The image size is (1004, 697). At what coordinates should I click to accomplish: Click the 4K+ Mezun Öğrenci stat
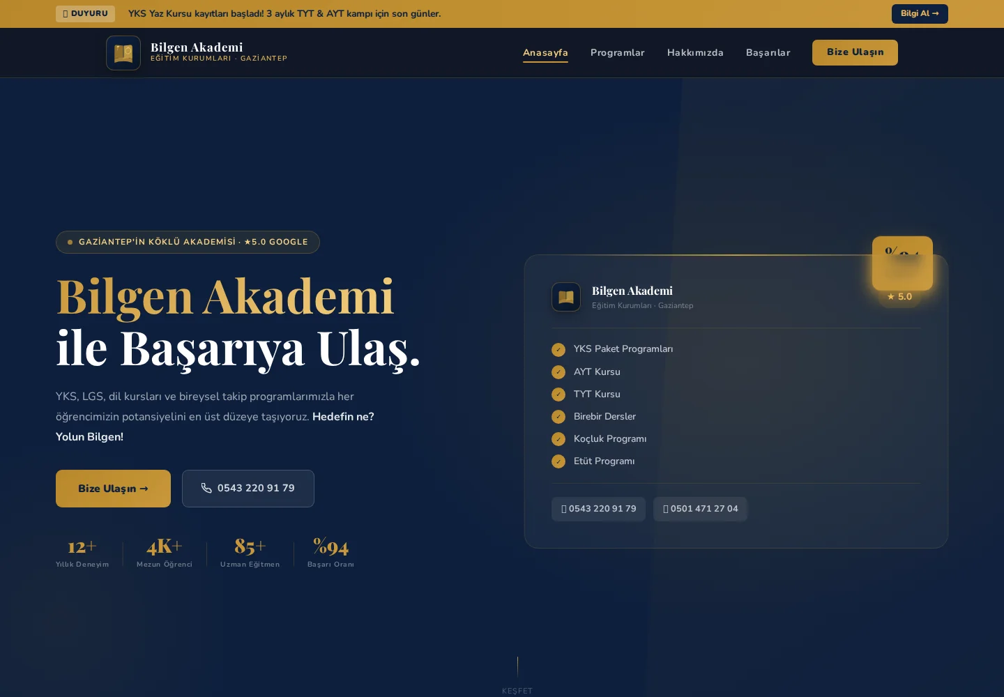pos(165,553)
